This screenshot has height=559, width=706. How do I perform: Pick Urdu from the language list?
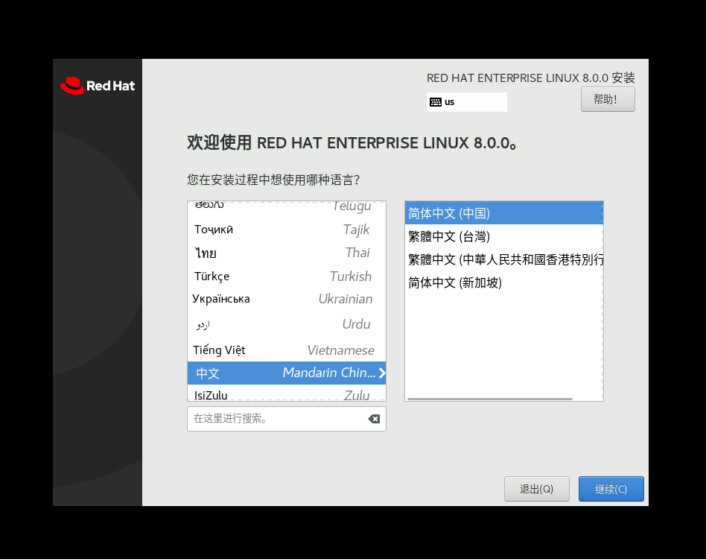tap(286, 324)
